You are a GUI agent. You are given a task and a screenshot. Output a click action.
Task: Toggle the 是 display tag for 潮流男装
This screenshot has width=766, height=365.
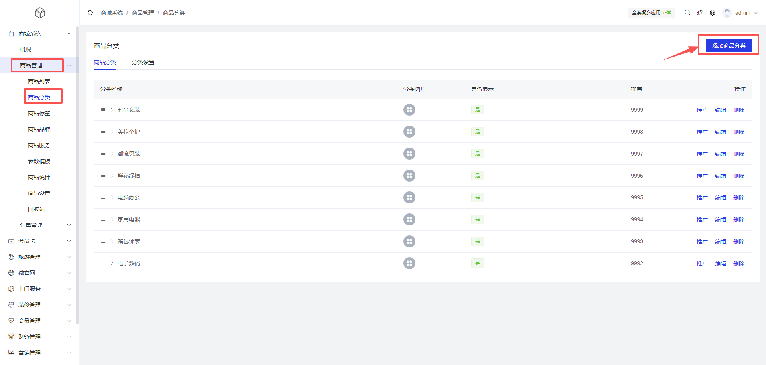pyautogui.click(x=477, y=154)
